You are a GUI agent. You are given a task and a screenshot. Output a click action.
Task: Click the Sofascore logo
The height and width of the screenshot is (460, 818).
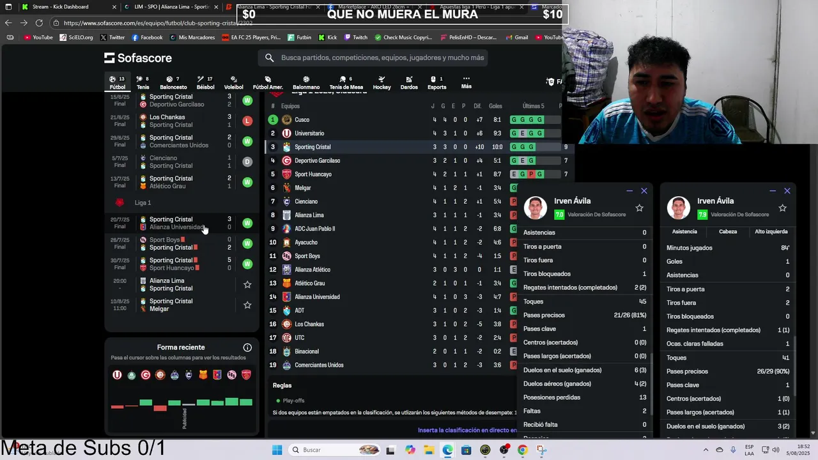click(138, 58)
